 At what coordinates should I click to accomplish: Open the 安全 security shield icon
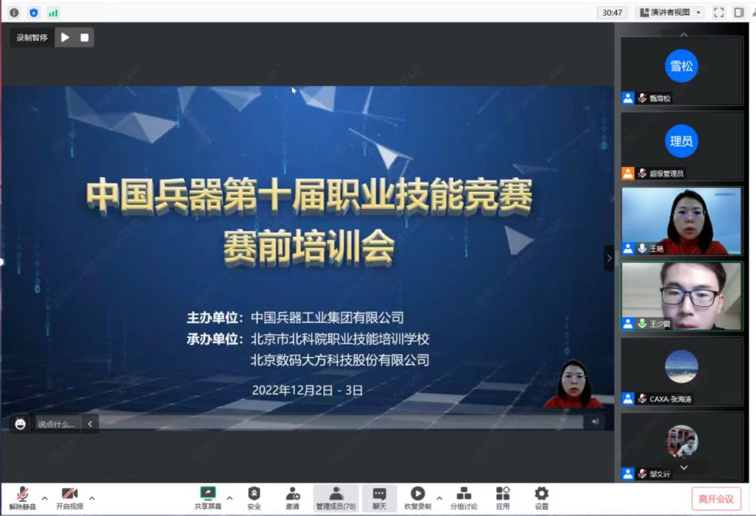click(254, 497)
